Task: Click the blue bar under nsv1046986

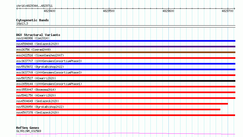Action: point(126,41)
